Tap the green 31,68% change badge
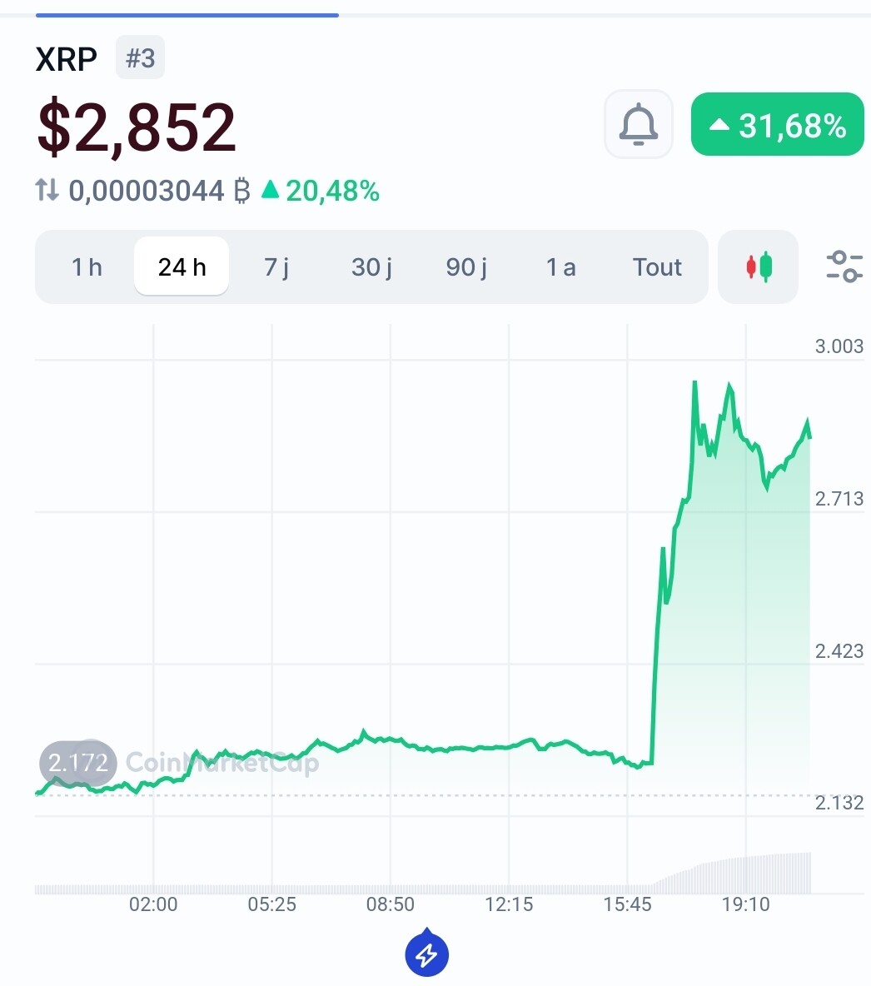 [x=777, y=124]
